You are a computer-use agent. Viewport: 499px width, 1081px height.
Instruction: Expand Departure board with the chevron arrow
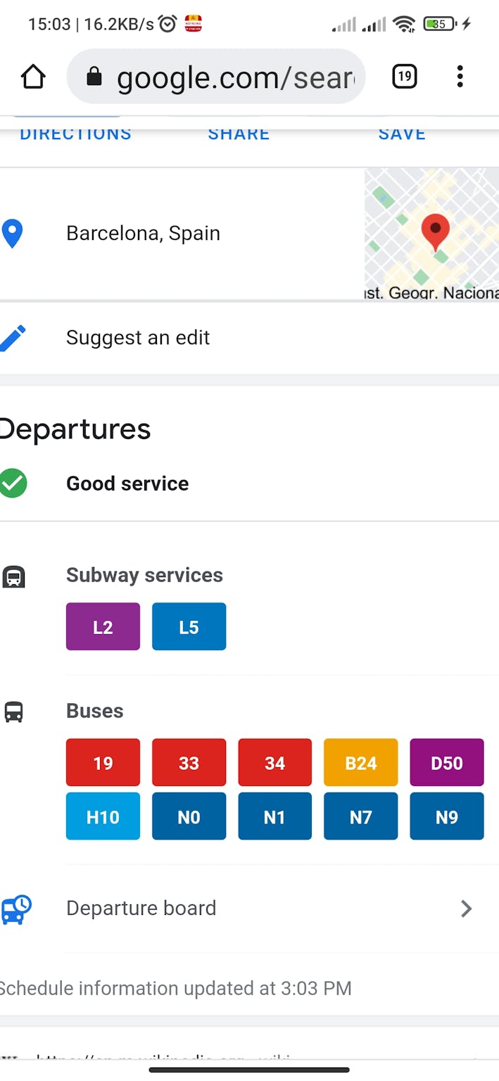466,909
